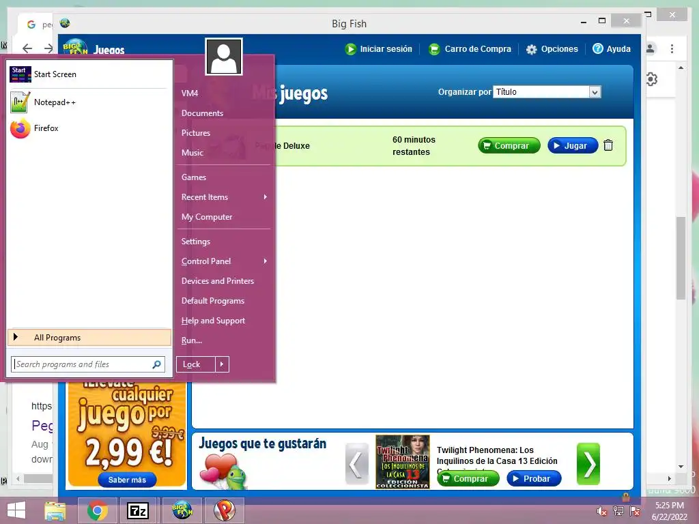This screenshot has width=699, height=524.
Task: Click Probar for Twilight Phenomena
Action: click(x=534, y=478)
